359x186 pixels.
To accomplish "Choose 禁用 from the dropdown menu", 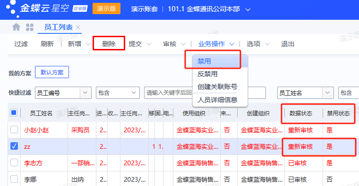I will 220,61.
